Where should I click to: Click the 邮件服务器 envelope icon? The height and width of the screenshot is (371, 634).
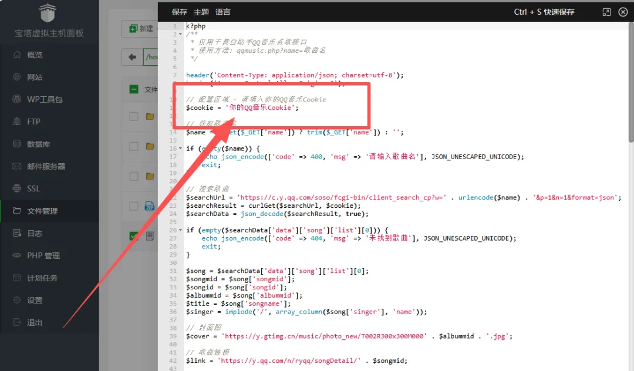tap(17, 166)
